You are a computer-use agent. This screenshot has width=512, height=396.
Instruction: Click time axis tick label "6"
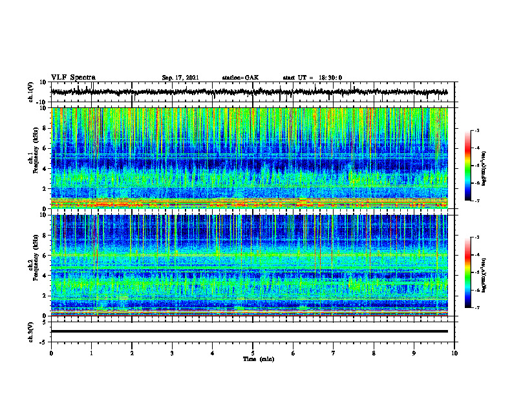click(x=293, y=353)
